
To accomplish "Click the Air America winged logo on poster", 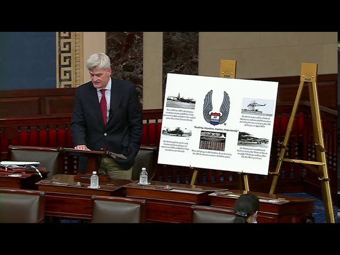I will 216,108.
